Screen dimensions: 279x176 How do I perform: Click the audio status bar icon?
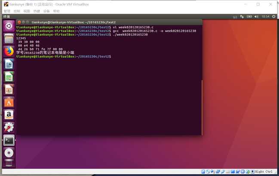212,172
